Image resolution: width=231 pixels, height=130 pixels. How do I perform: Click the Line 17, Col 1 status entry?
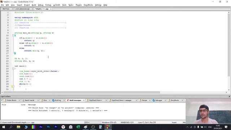[147, 122]
